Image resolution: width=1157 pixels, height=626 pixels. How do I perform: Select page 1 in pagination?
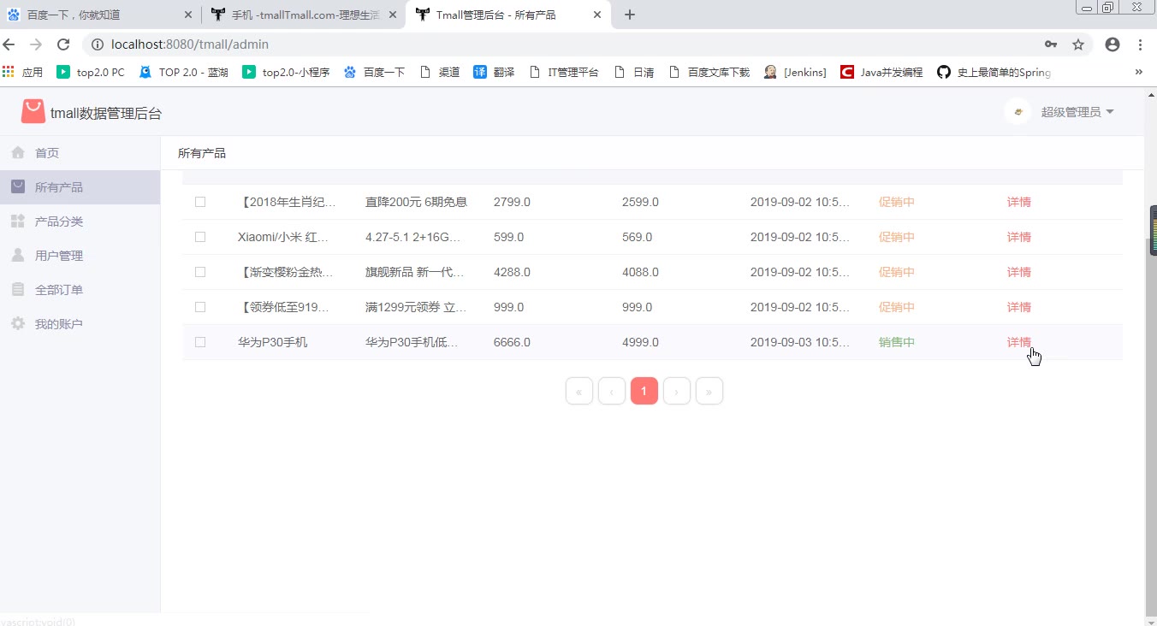point(644,391)
